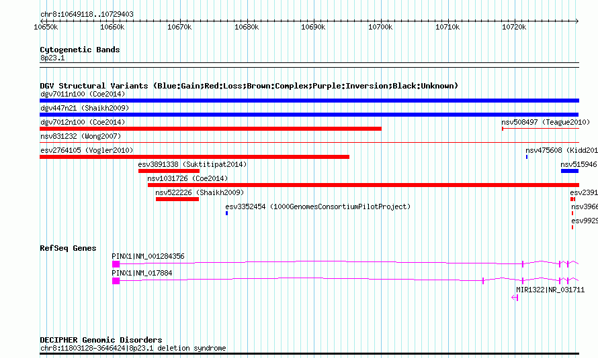Click the small red nsv3966 marker
The height and width of the screenshot is (358, 598).
click(572, 213)
